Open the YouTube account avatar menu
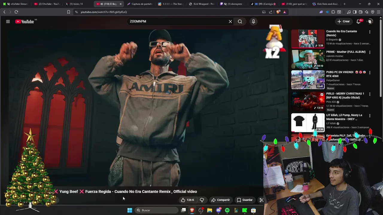The width and height of the screenshot is (383, 215). pos(370,21)
